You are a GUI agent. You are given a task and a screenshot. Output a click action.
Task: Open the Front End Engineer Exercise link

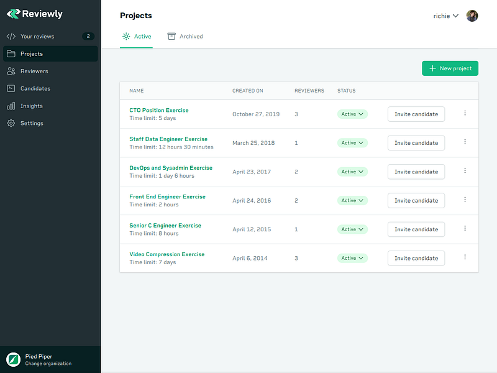tap(167, 196)
